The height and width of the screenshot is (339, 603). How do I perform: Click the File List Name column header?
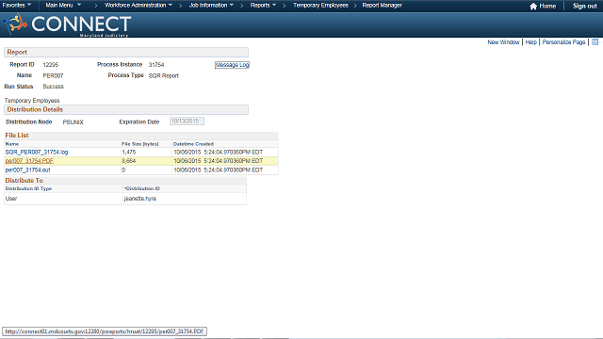(12, 144)
